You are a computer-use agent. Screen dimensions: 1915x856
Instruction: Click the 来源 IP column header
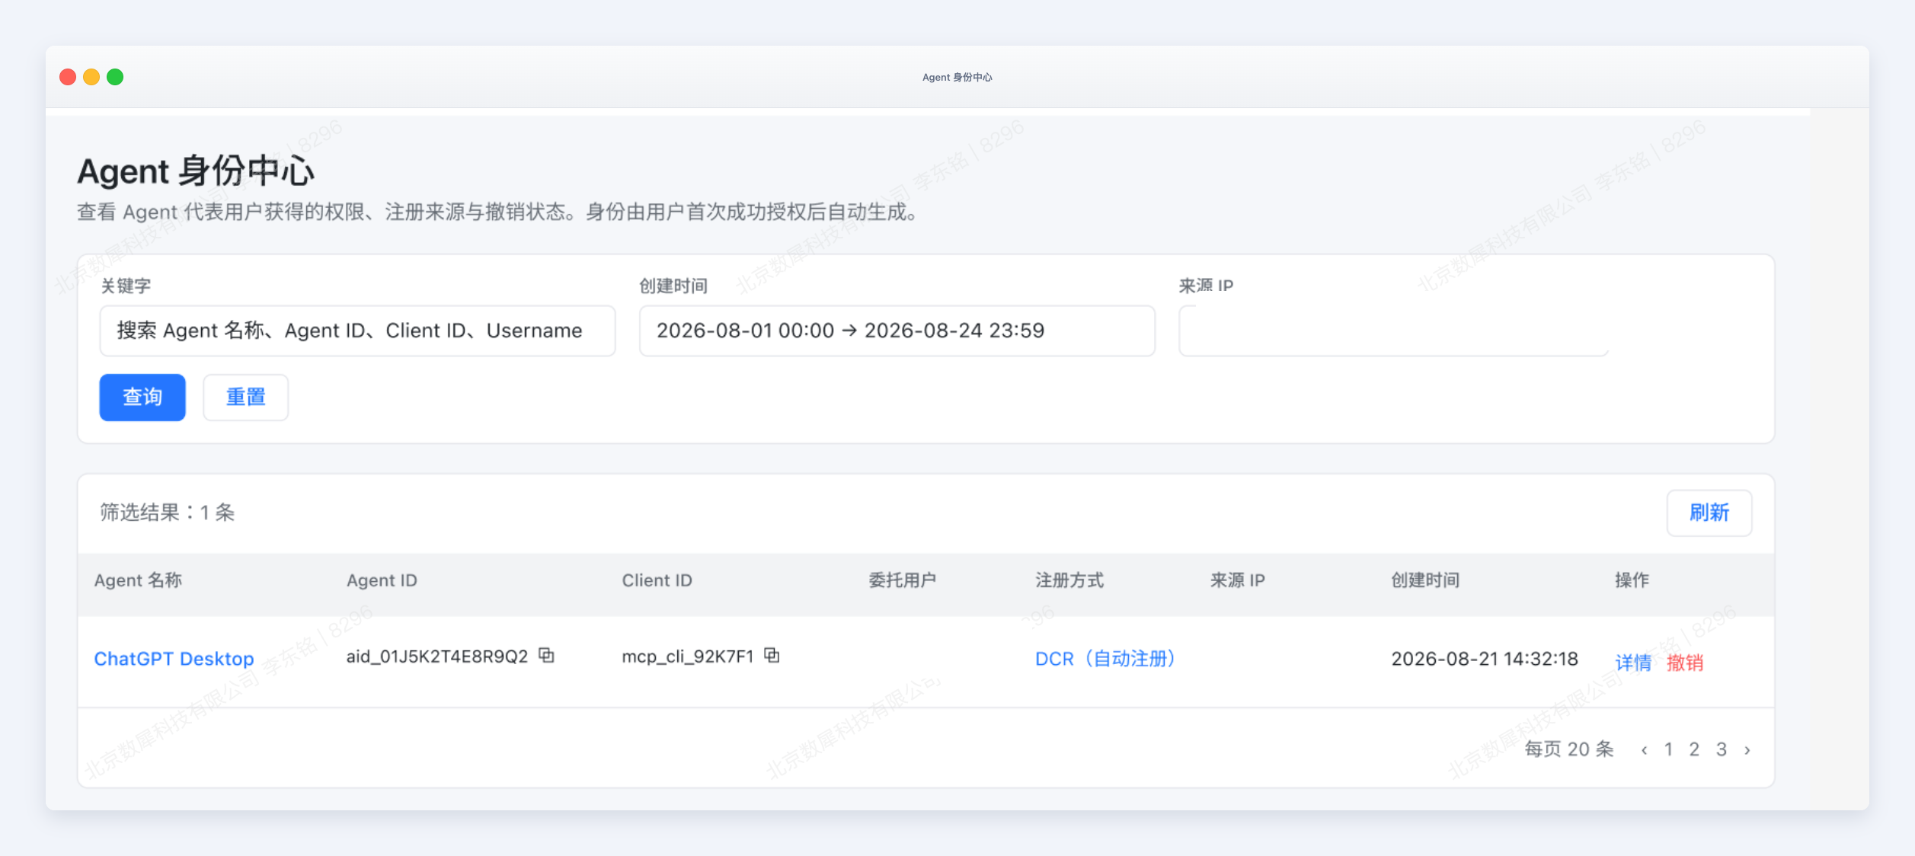(1237, 580)
